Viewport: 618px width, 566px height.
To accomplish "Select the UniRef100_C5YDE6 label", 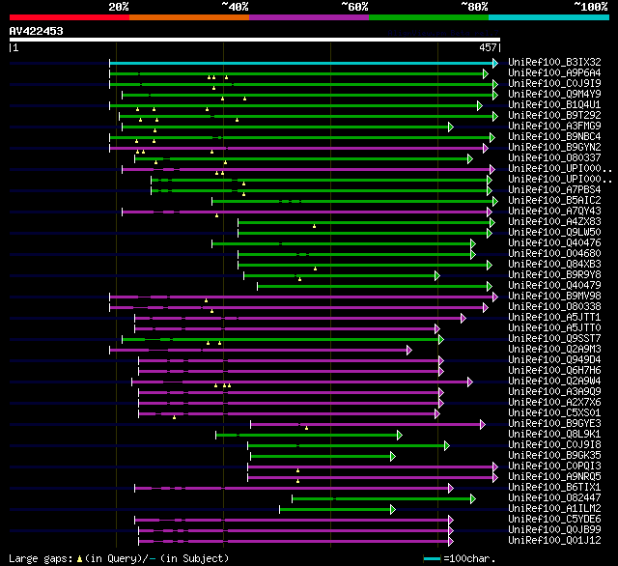I will click(x=554, y=520).
